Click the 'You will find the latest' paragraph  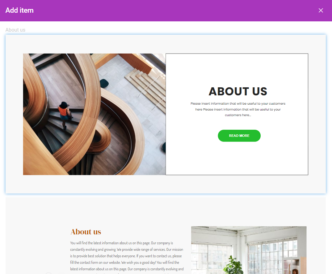(127, 256)
